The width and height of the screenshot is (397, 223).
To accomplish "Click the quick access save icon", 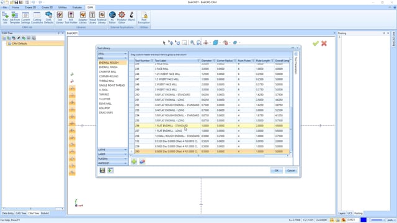I will click(x=16, y=2).
